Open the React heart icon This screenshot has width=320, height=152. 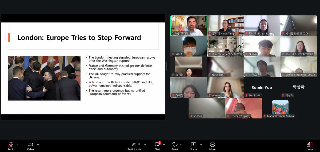[x=175, y=145]
